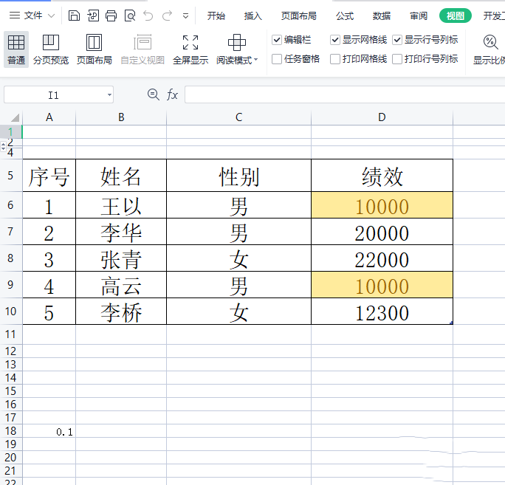
Task: Click the 12300 cell
Action: click(382, 311)
